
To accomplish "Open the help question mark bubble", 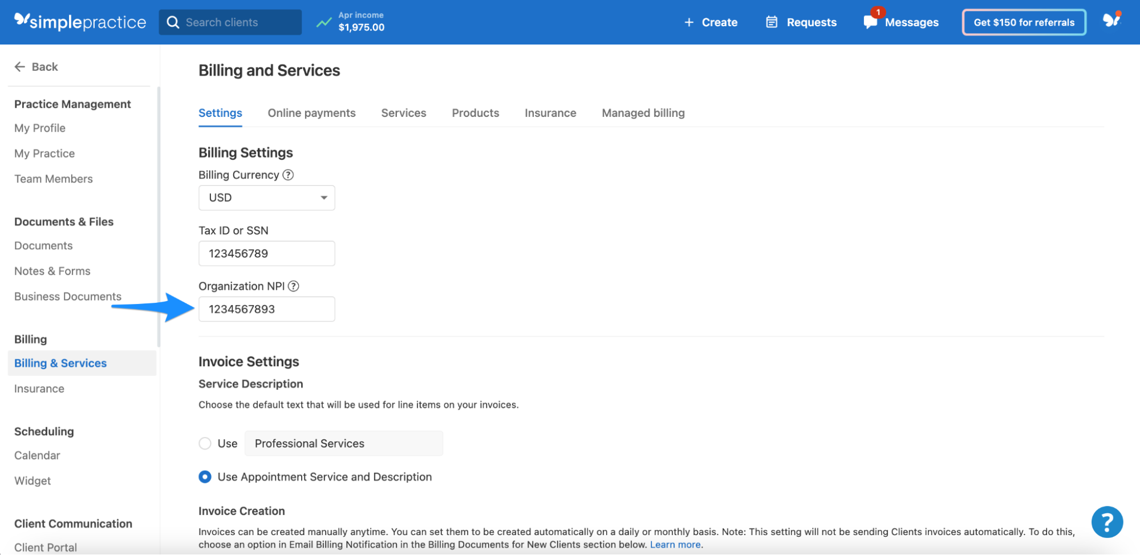I will click(x=1107, y=521).
